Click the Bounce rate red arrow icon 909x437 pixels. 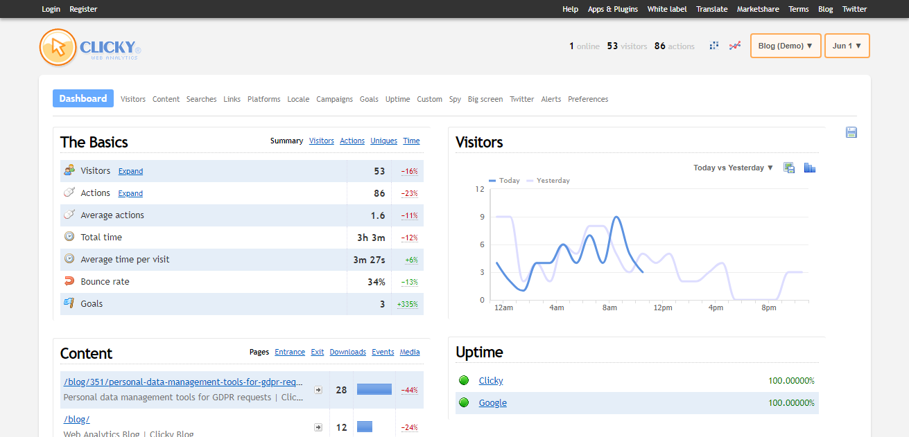(x=69, y=281)
